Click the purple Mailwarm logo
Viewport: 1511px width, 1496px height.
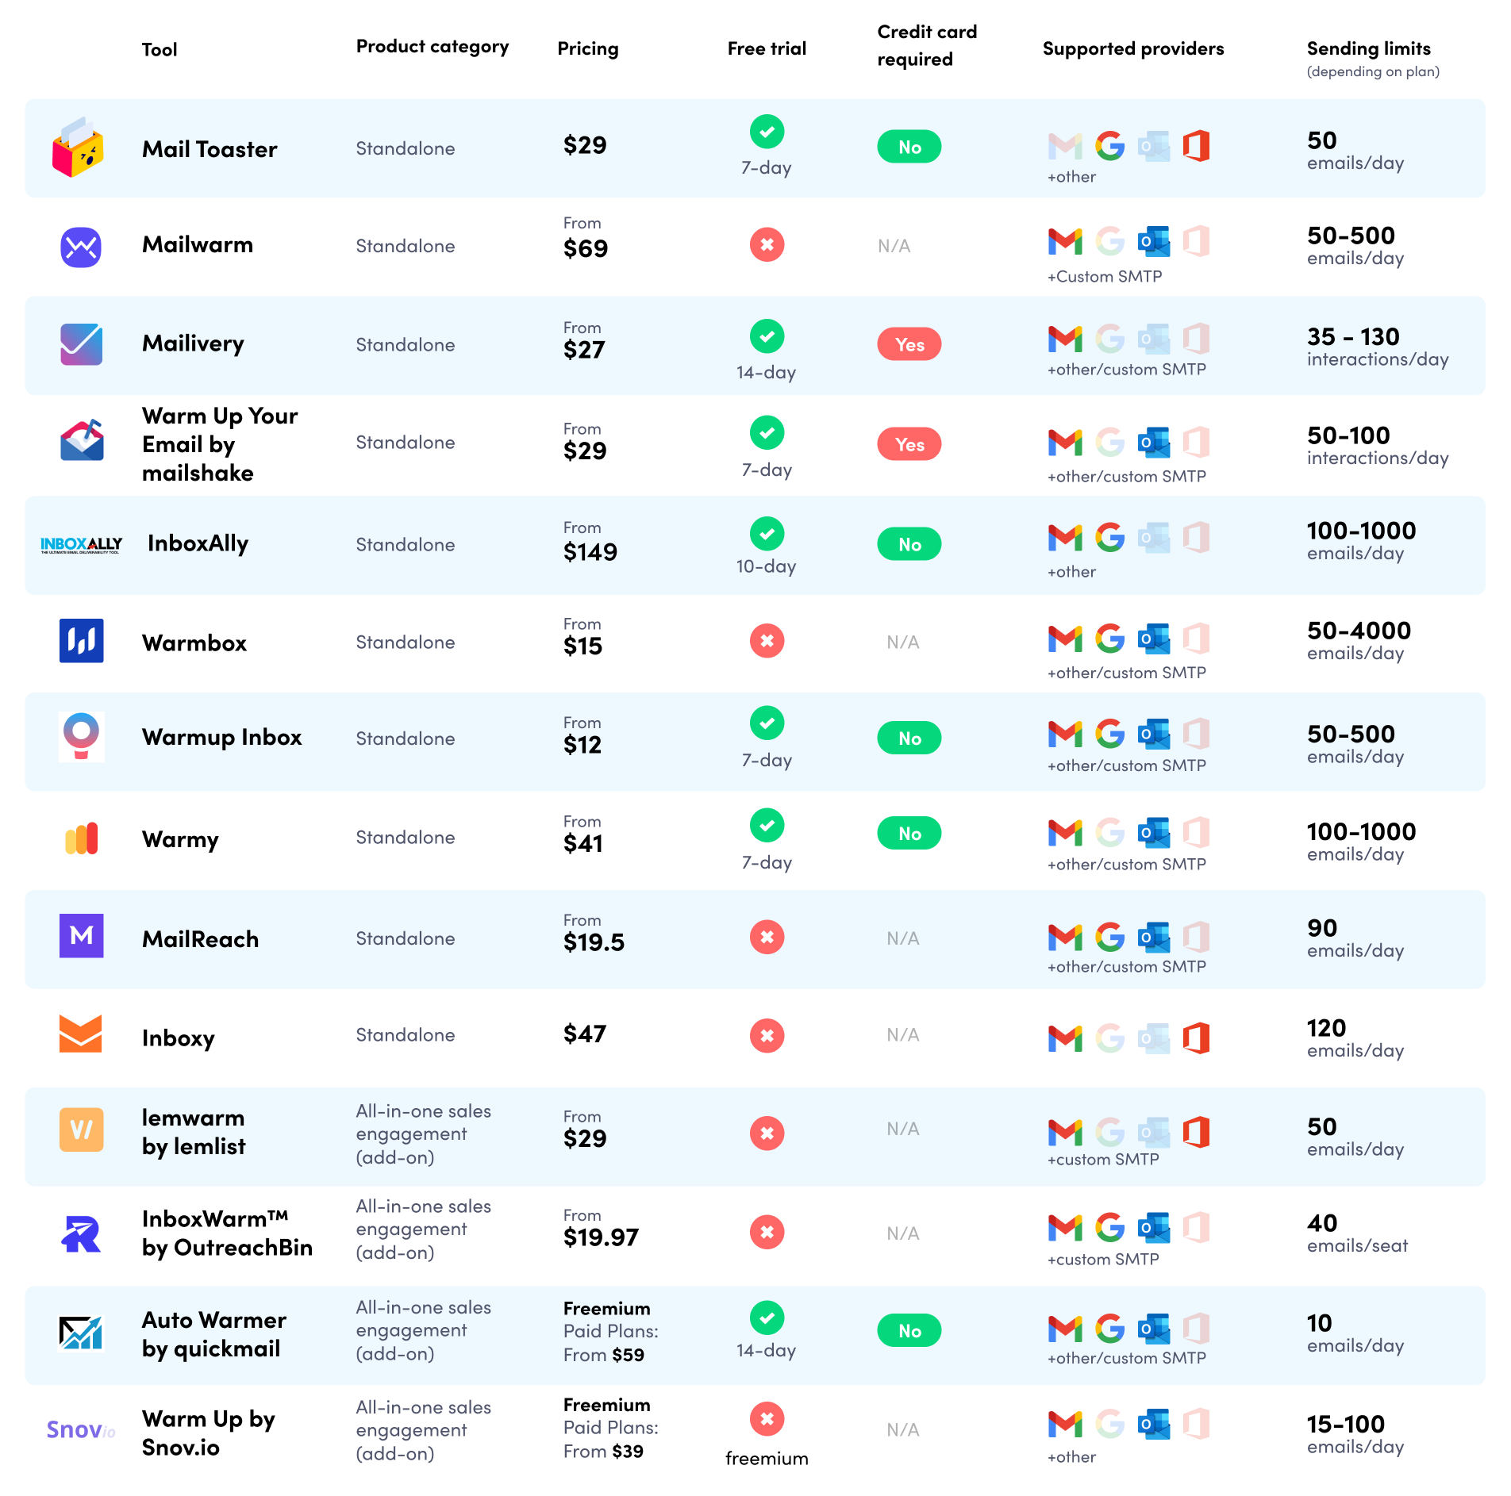pyautogui.click(x=81, y=247)
